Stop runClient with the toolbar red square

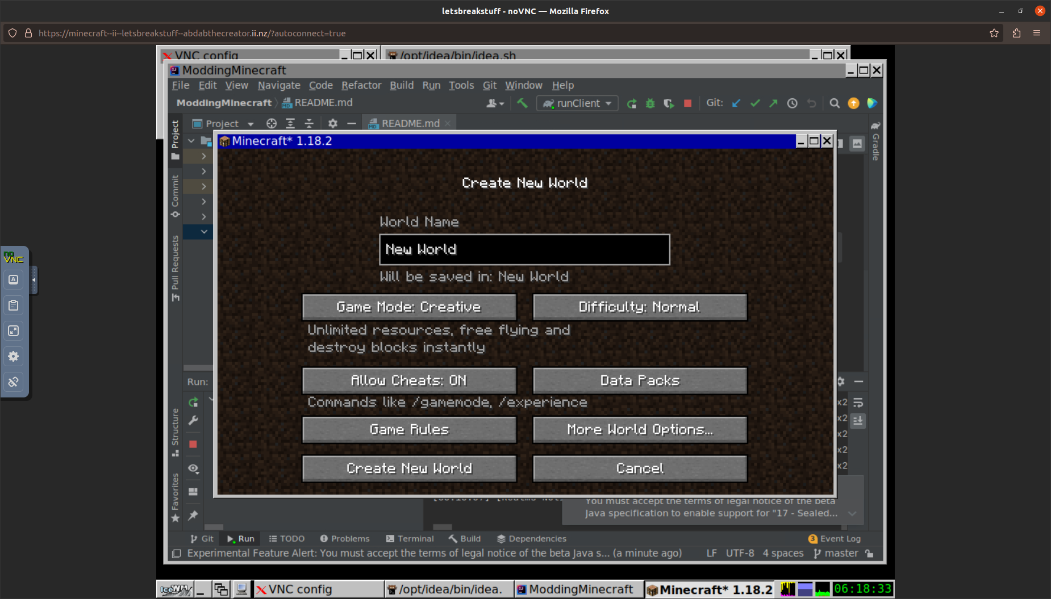click(687, 103)
